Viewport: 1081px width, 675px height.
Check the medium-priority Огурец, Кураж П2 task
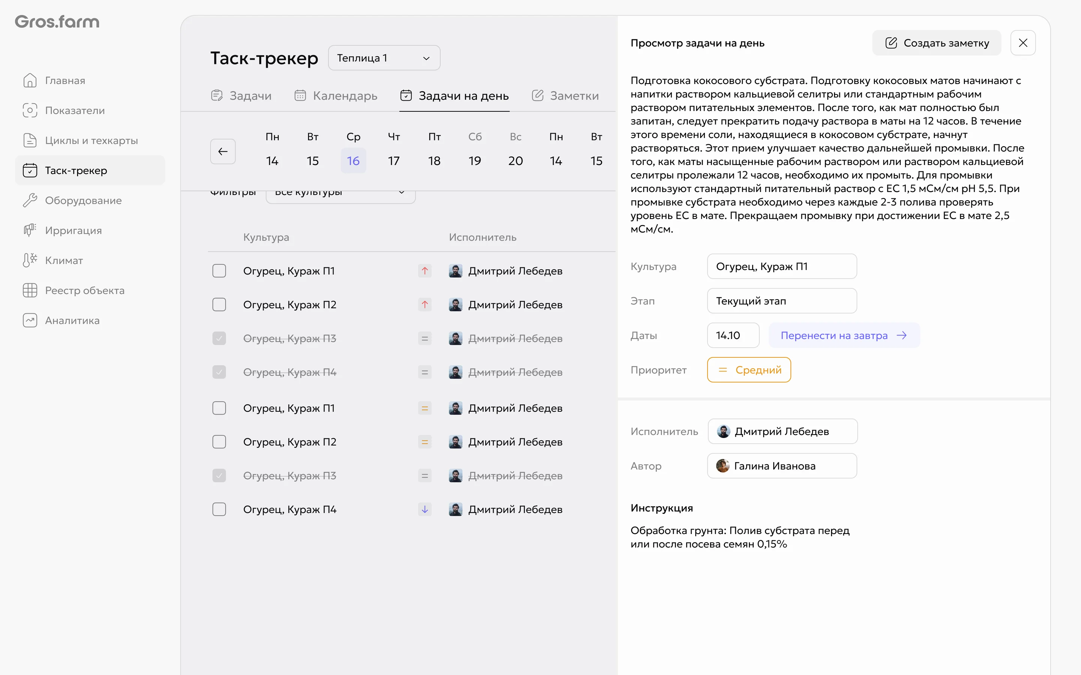(219, 441)
